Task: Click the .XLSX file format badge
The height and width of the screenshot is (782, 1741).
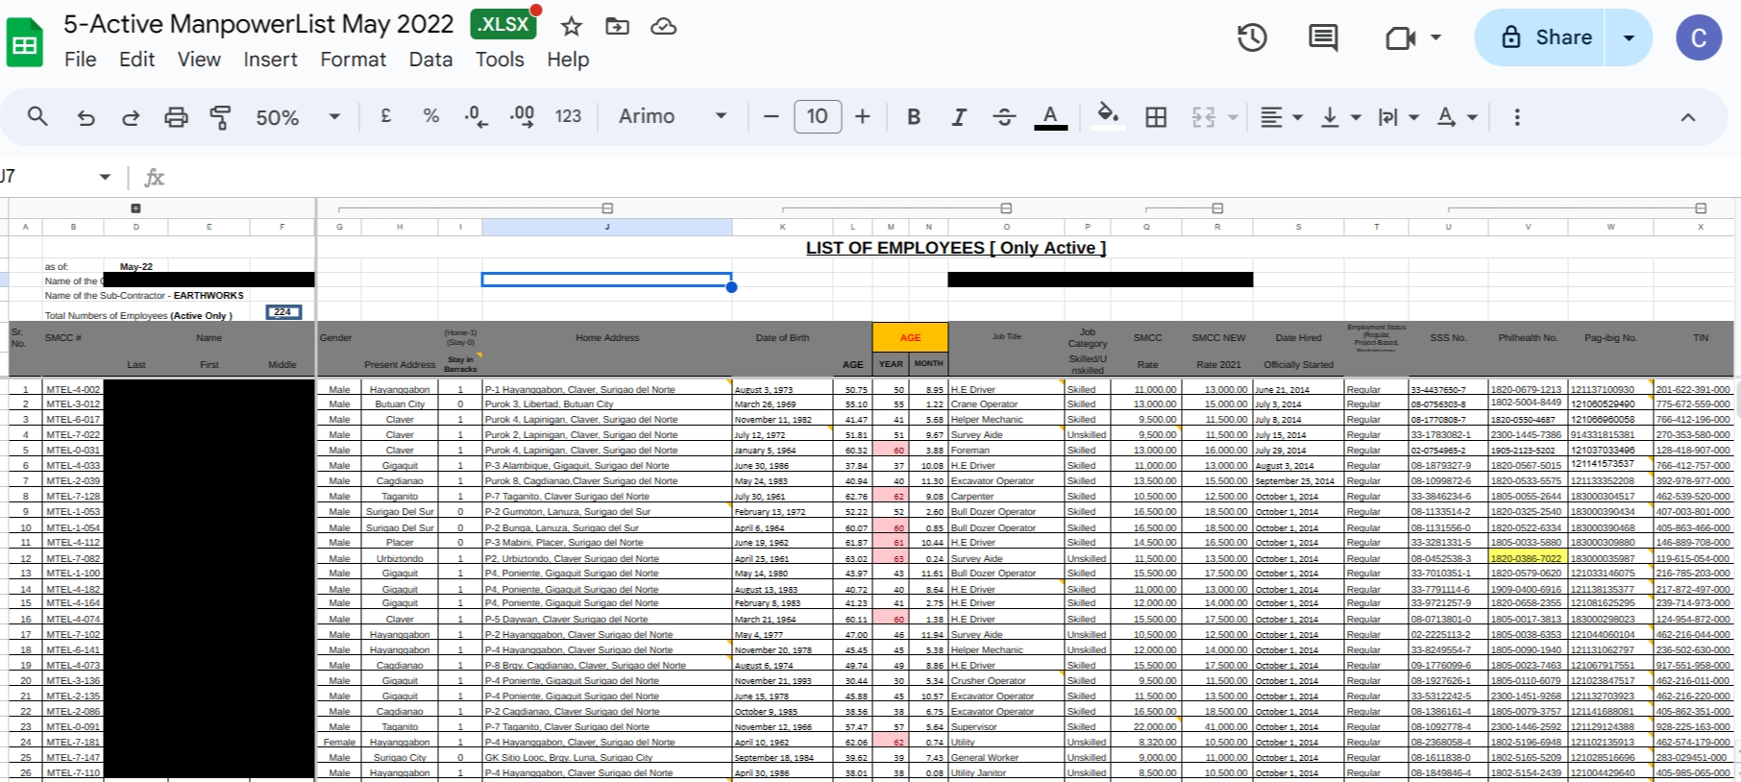Action: (x=503, y=24)
